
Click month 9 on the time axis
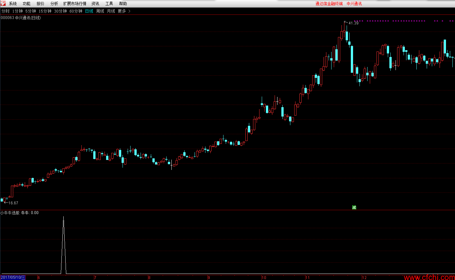[209, 277]
